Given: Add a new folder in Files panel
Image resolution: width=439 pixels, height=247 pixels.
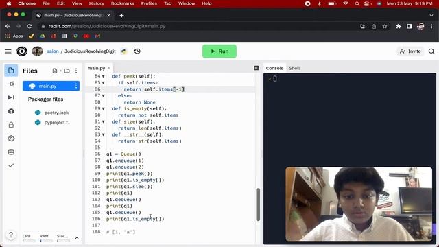Looking at the screenshot, I should 67,71.
